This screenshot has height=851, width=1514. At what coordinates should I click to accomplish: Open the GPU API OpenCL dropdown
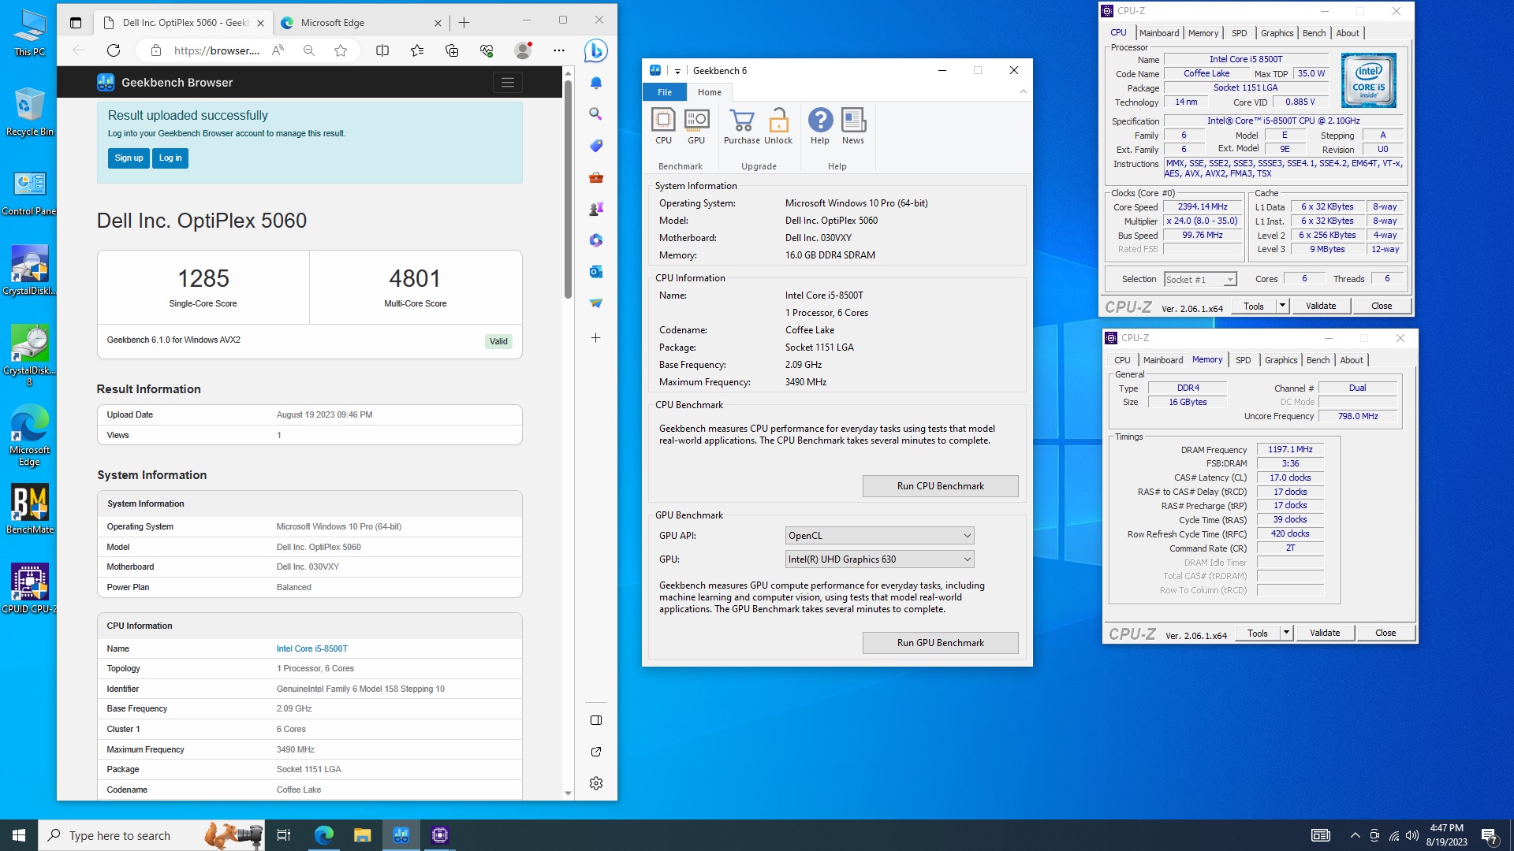pyautogui.click(x=880, y=536)
